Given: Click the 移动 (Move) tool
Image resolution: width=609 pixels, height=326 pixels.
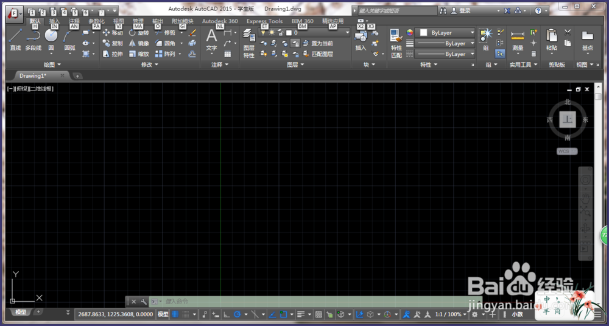Looking at the screenshot, I should point(113,33).
